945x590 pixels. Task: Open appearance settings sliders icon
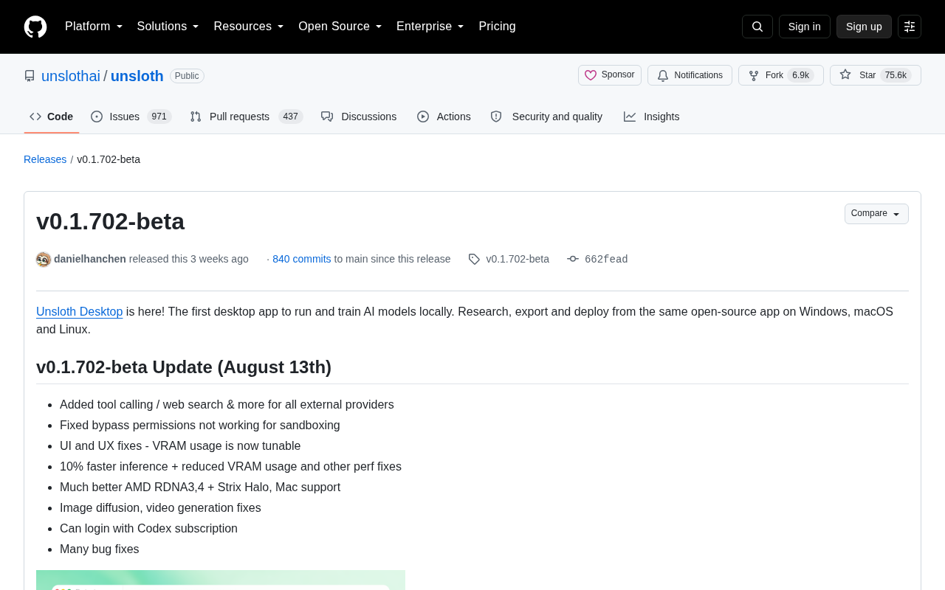(910, 27)
